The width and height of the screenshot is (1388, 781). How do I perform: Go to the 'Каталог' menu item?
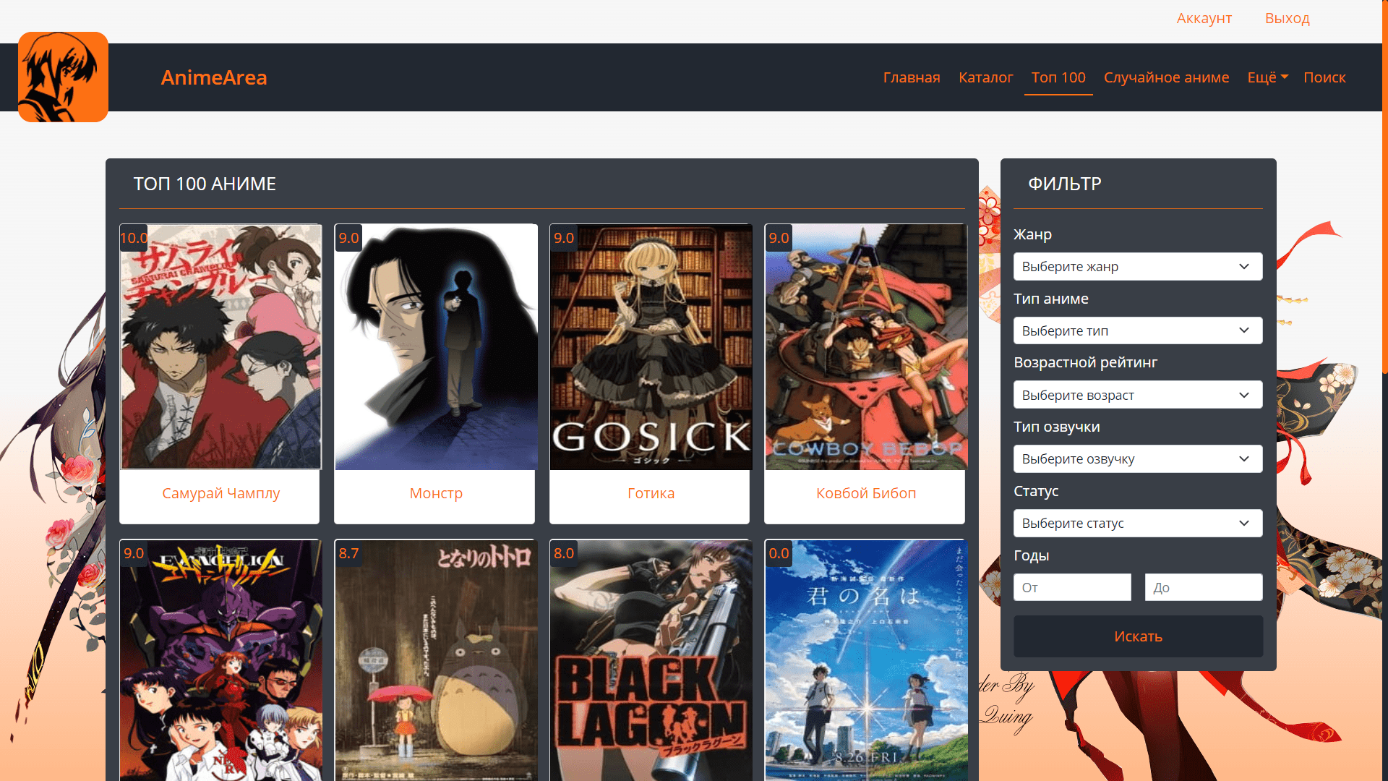pos(985,77)
